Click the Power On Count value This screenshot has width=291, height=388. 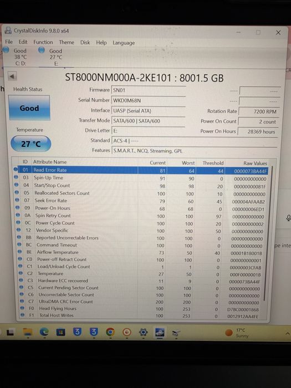point(258,121)
